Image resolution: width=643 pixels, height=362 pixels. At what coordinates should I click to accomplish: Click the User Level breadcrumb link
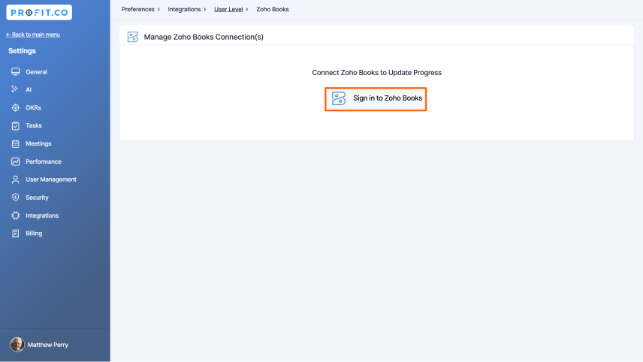pyautogui.click(x=228, y=9)
